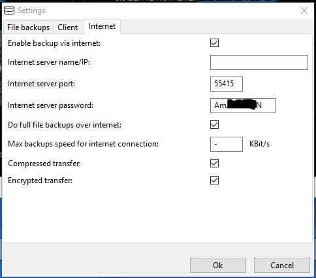Click the Settings window database icon
This screenshot has height=278, width=316.
point(9,10)
